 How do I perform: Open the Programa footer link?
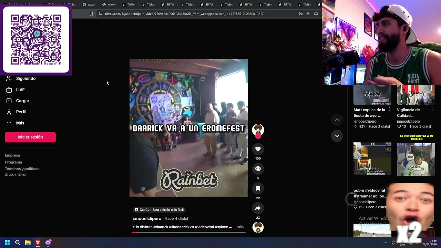click(13, 162)
